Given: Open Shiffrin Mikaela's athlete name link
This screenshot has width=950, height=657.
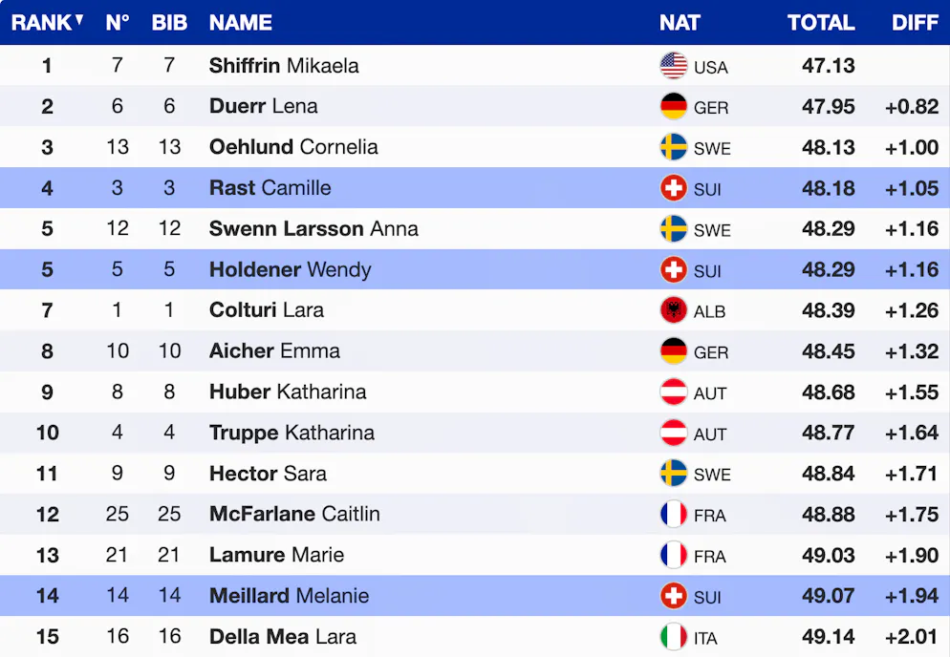Looking at the screenshot, I should pyautogui.click(x=284, y=66).
